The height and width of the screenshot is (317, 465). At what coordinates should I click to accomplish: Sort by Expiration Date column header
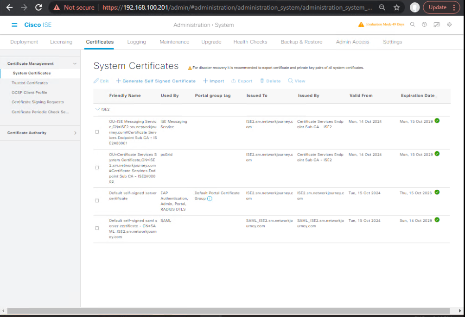pyautogui.click(x=418, y=96)
